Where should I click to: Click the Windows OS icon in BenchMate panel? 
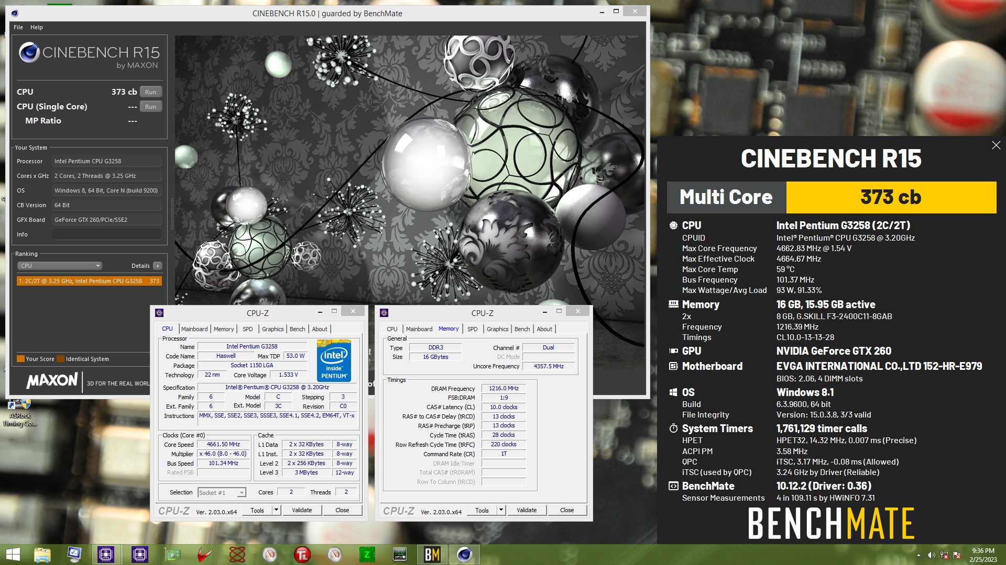pos(673,392)
